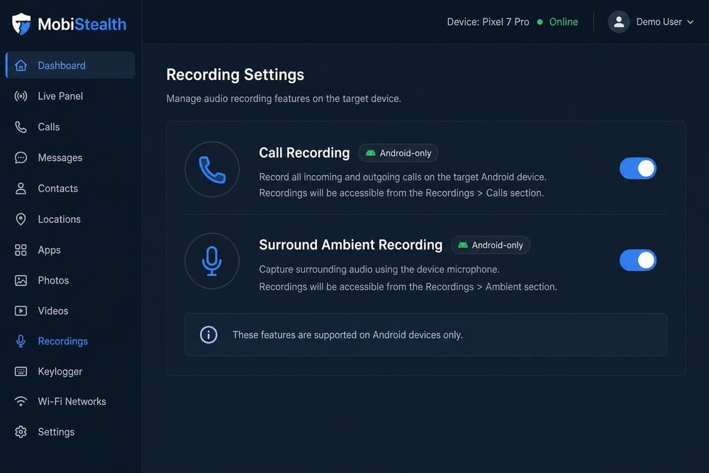The width and height of the screenshot is (709, 473).
Task: Click the Keylogger keyboard icon
Action: (21, 372)
